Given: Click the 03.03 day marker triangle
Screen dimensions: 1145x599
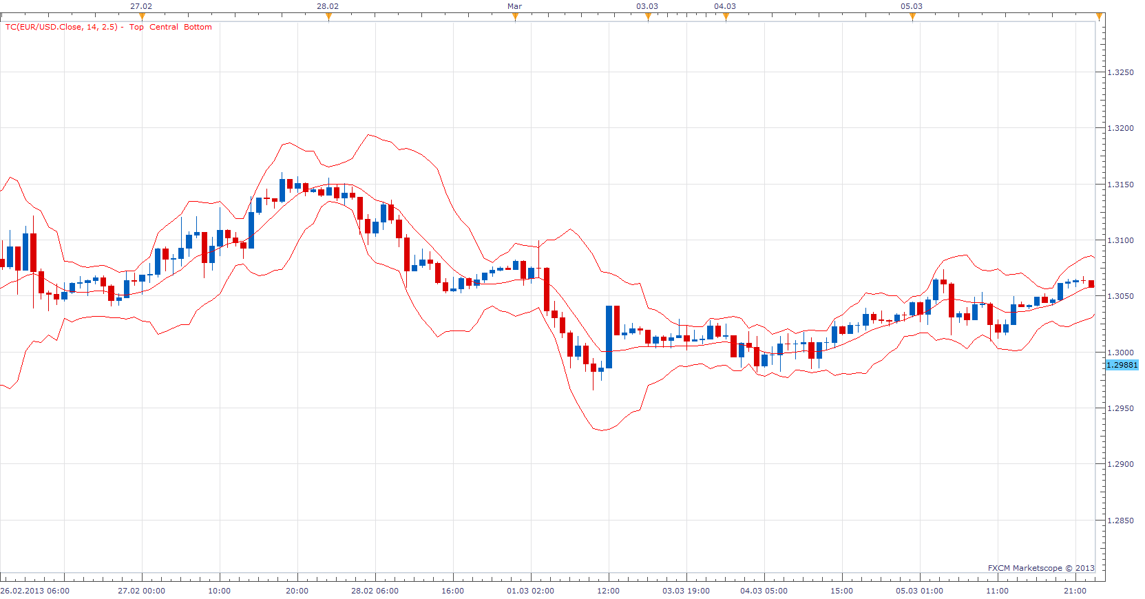Looking at the screenshot, I should [x=648, y=17].
